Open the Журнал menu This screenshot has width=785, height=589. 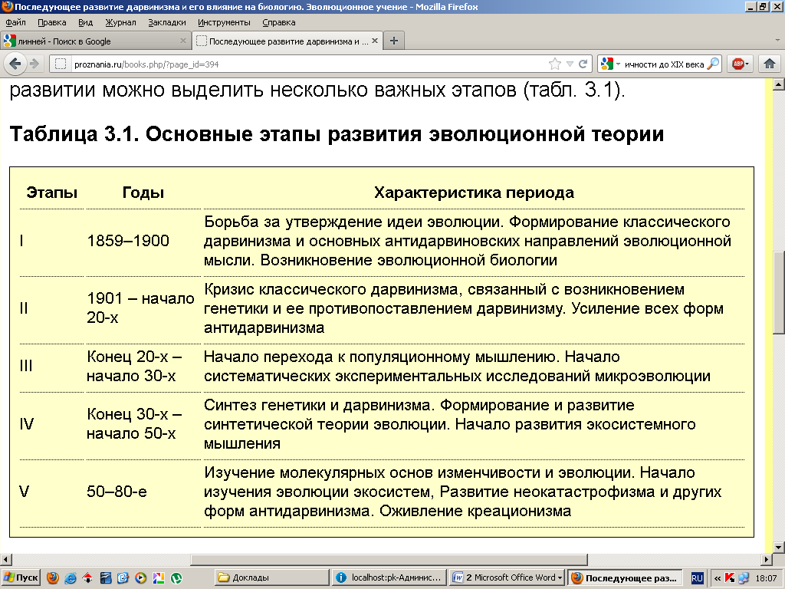[120, 22]
